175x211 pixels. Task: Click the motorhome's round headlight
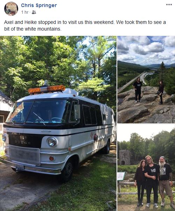[x=52, y=142]
